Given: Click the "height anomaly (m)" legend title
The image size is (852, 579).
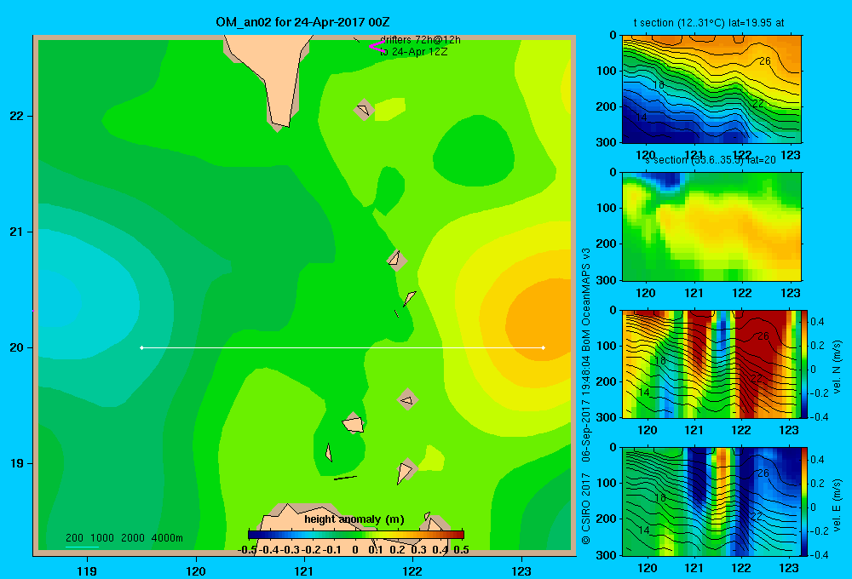Looking at the screenshot, I should [x=354, y=519].
